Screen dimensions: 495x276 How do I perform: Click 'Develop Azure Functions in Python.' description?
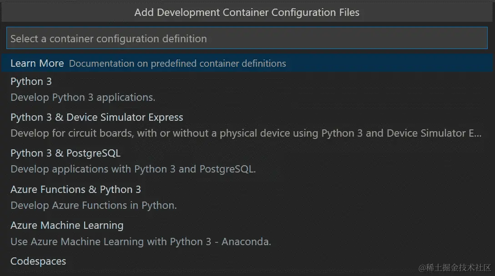click(x=93, y=205)
